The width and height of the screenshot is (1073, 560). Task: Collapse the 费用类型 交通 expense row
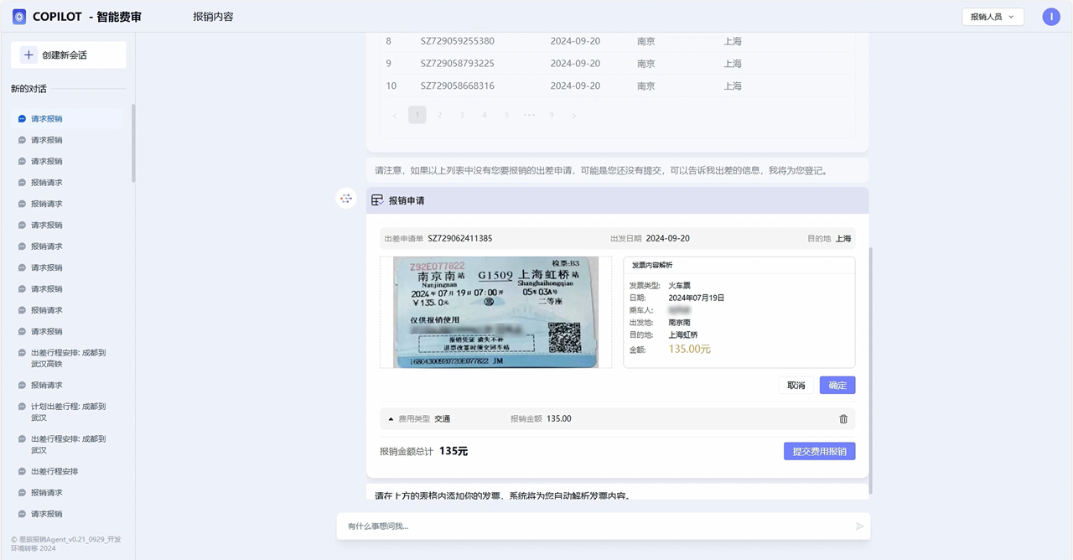[391, 418]
